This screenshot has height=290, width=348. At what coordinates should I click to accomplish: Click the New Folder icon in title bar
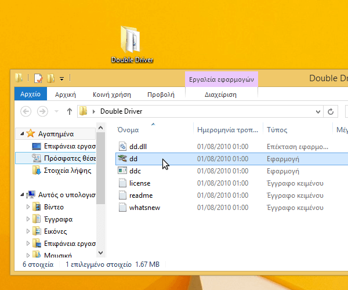pos(51,78)
